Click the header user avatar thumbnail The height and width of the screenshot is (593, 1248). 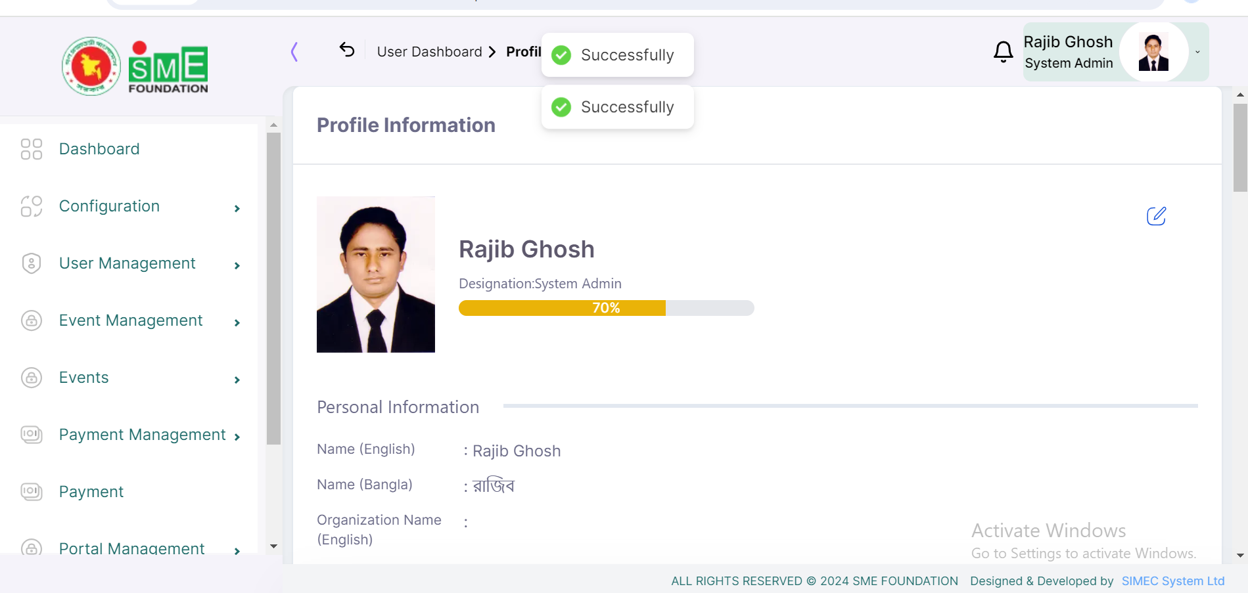[1153, 52]
